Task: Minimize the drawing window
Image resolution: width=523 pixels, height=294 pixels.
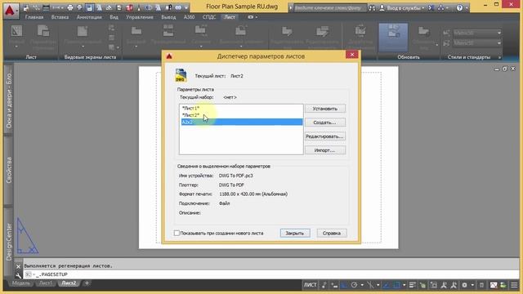Action: pyautogui.click(x=497, y=69)
